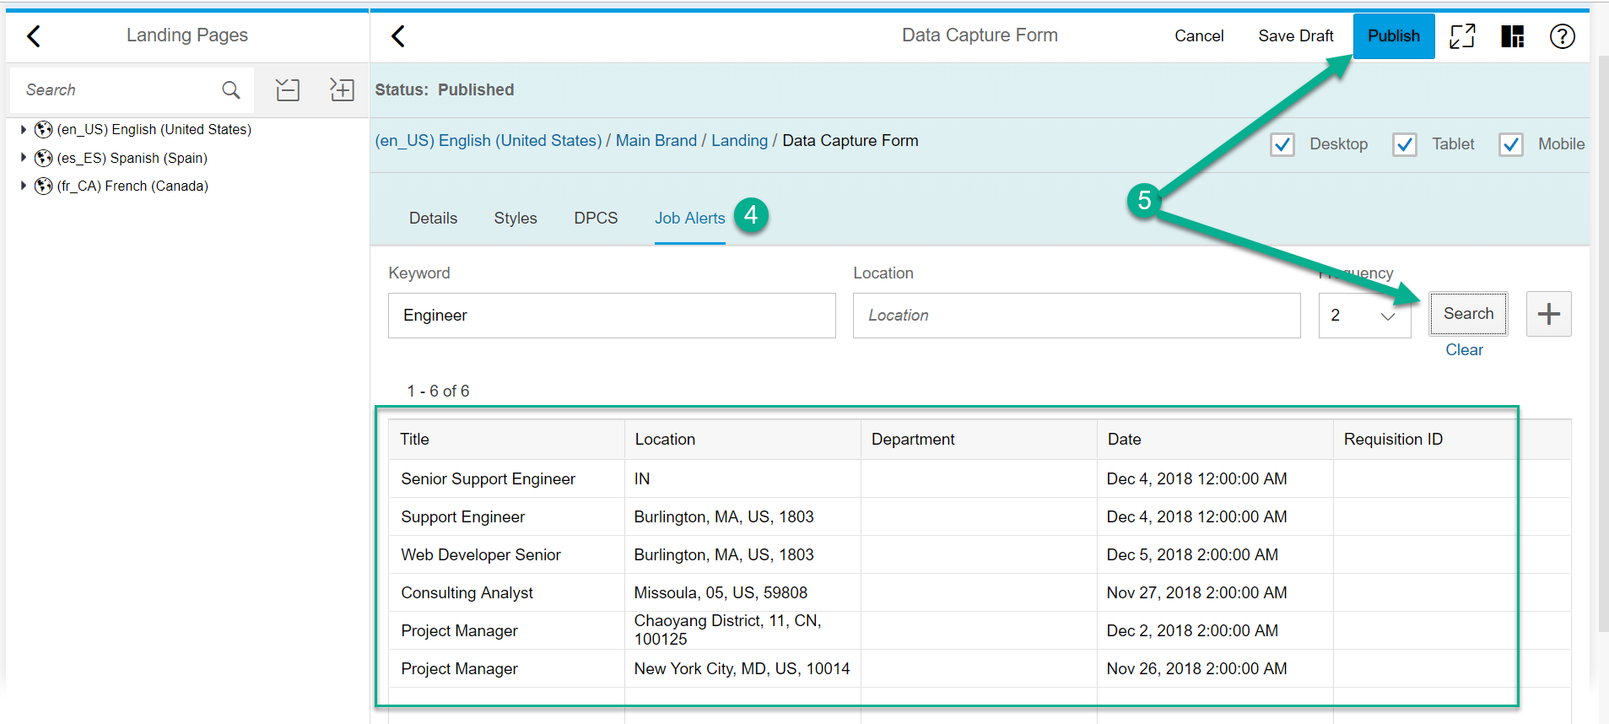Screen dimensions: 1609x724
Task: Click the Location input field
Action: (1077, 316)
